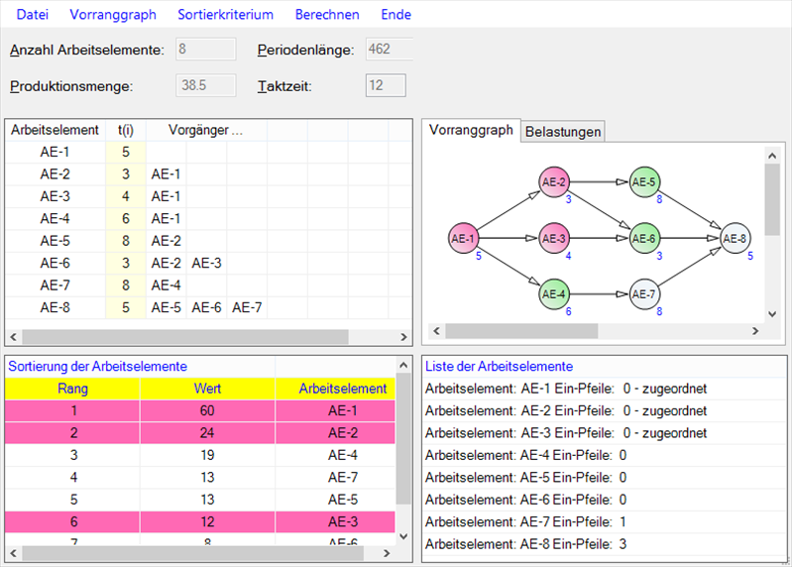Click the AE-5 node circle
792x567 pixels.
[x=644, y=182]
